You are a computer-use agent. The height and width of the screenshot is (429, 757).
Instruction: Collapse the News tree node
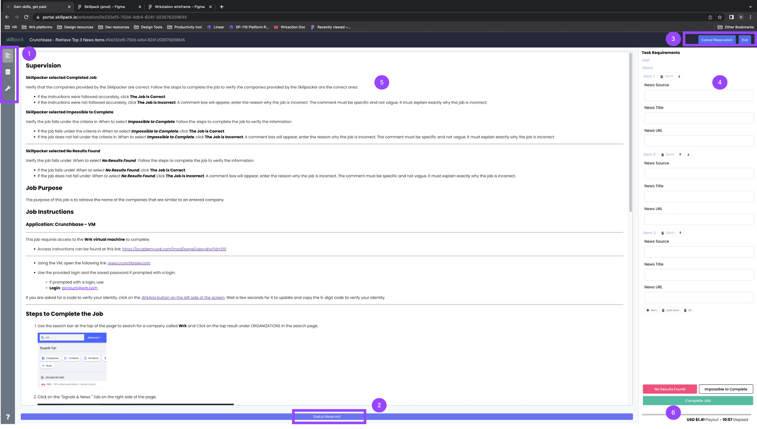647,68
